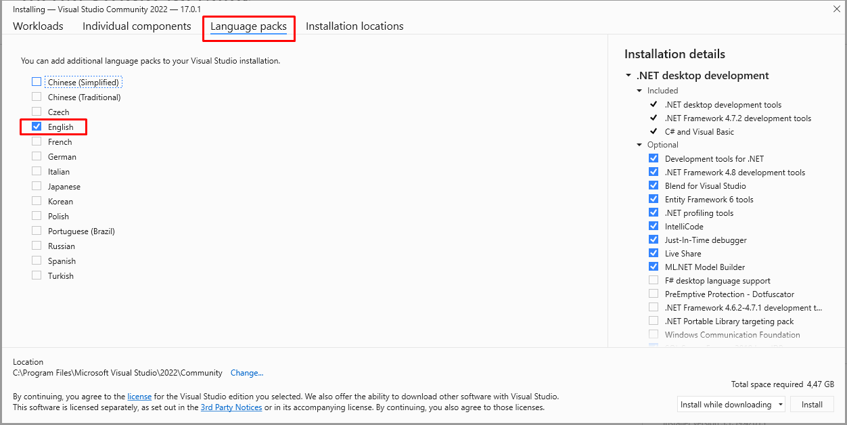847x425 pixels.
Task: Click the .NET desktop development tools entry
Action: pos(723,105)
